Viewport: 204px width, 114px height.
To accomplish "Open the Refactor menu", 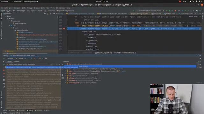I will tap(37, 8).
